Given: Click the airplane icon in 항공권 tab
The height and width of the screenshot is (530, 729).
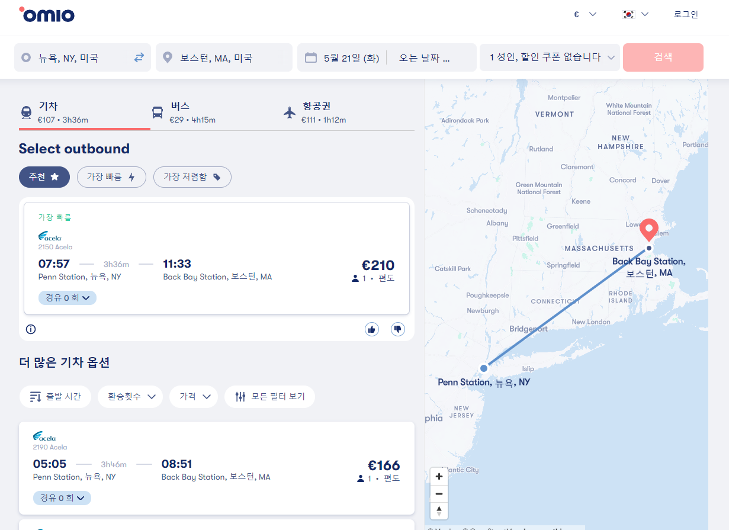Looking at the screenshot, I should [x=290, y=112].
